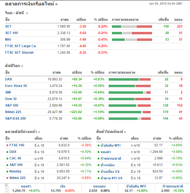Click the SET 100 market overview bar
This screenshot has width=190, height=194.
pyautogui.click(x=132, y=33)
